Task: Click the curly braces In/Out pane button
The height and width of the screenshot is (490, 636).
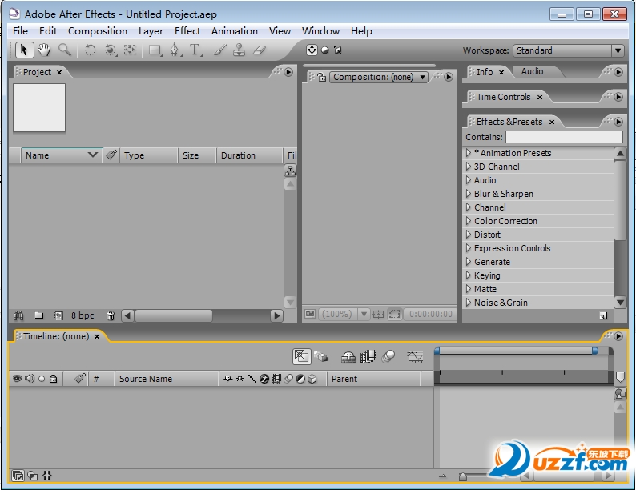Action: click(x=47, y=476)
